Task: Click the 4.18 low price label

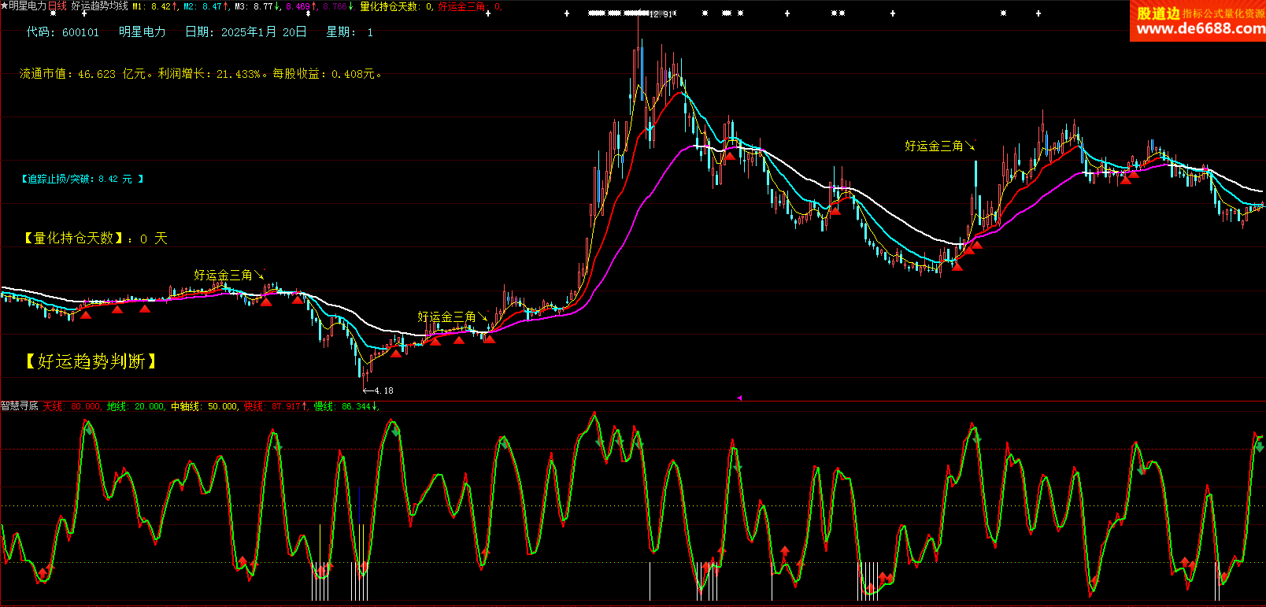Action: coord(383,390)
